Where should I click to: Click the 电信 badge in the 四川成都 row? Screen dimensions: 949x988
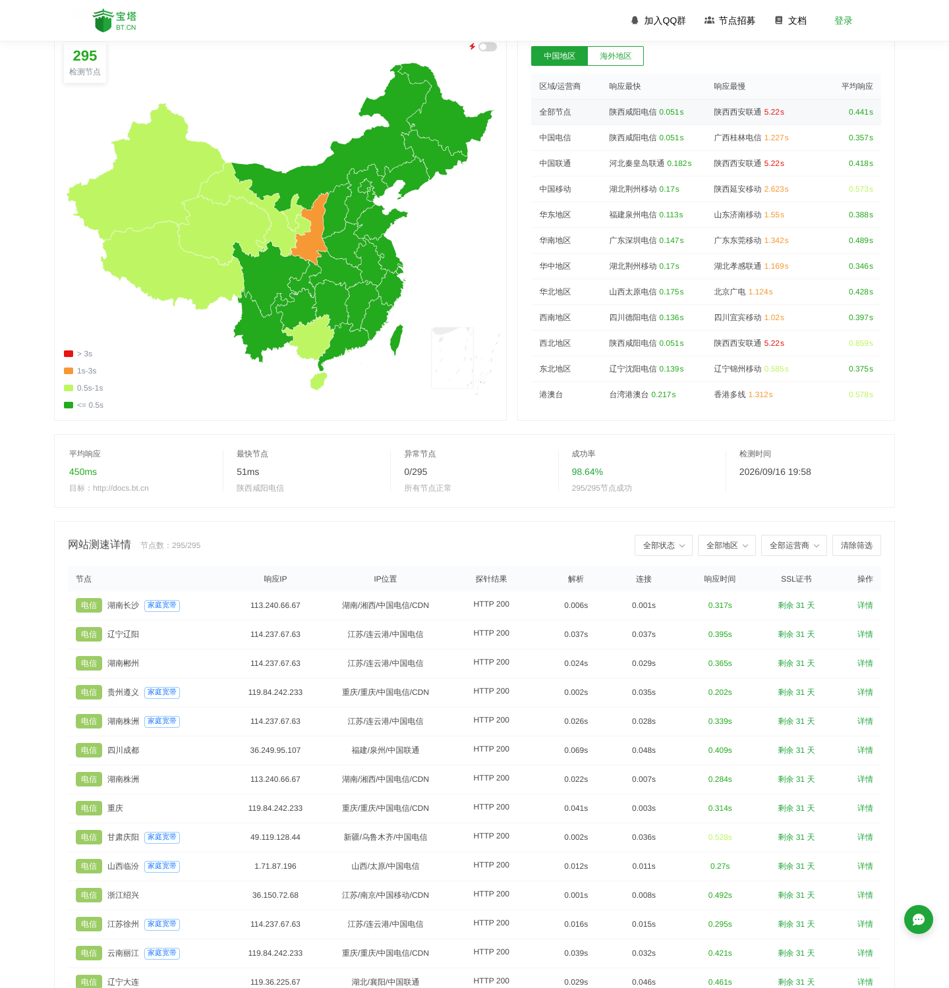[x=89, y=750]
